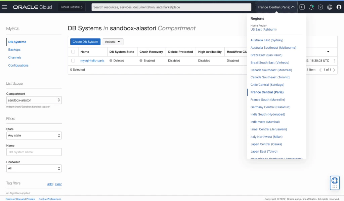Go to previous page of results
This screenshot has width=344, height=201.
pyautogui.click(x=320, y=70)
